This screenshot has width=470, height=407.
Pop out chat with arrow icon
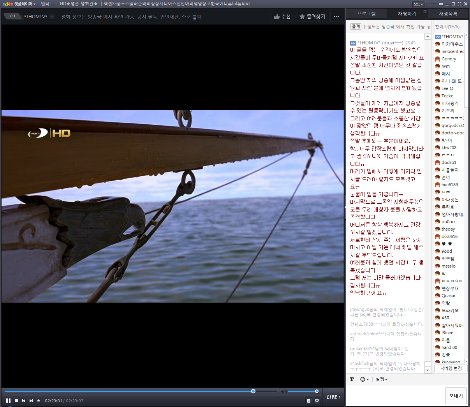coord(425,12)
